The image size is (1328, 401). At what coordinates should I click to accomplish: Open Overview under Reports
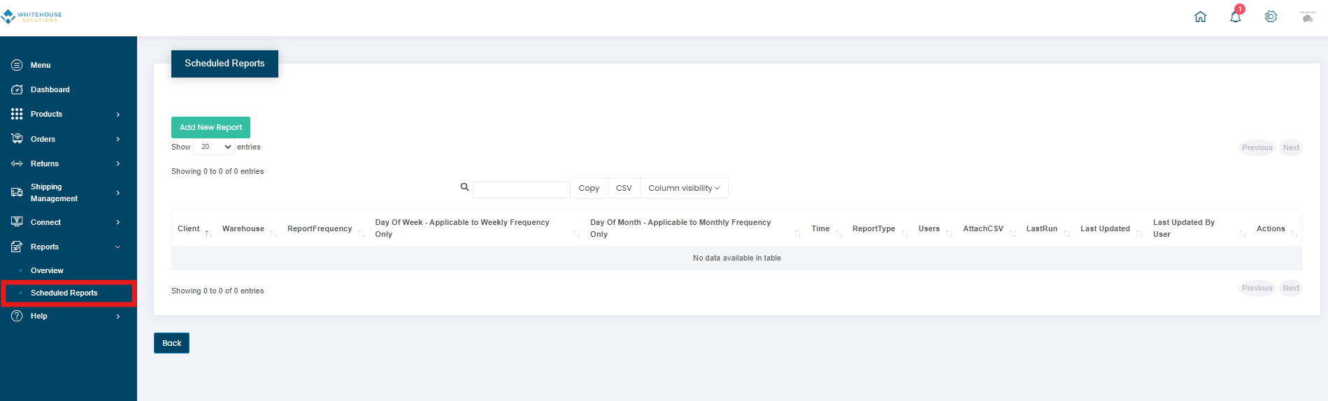click(47, 270)
